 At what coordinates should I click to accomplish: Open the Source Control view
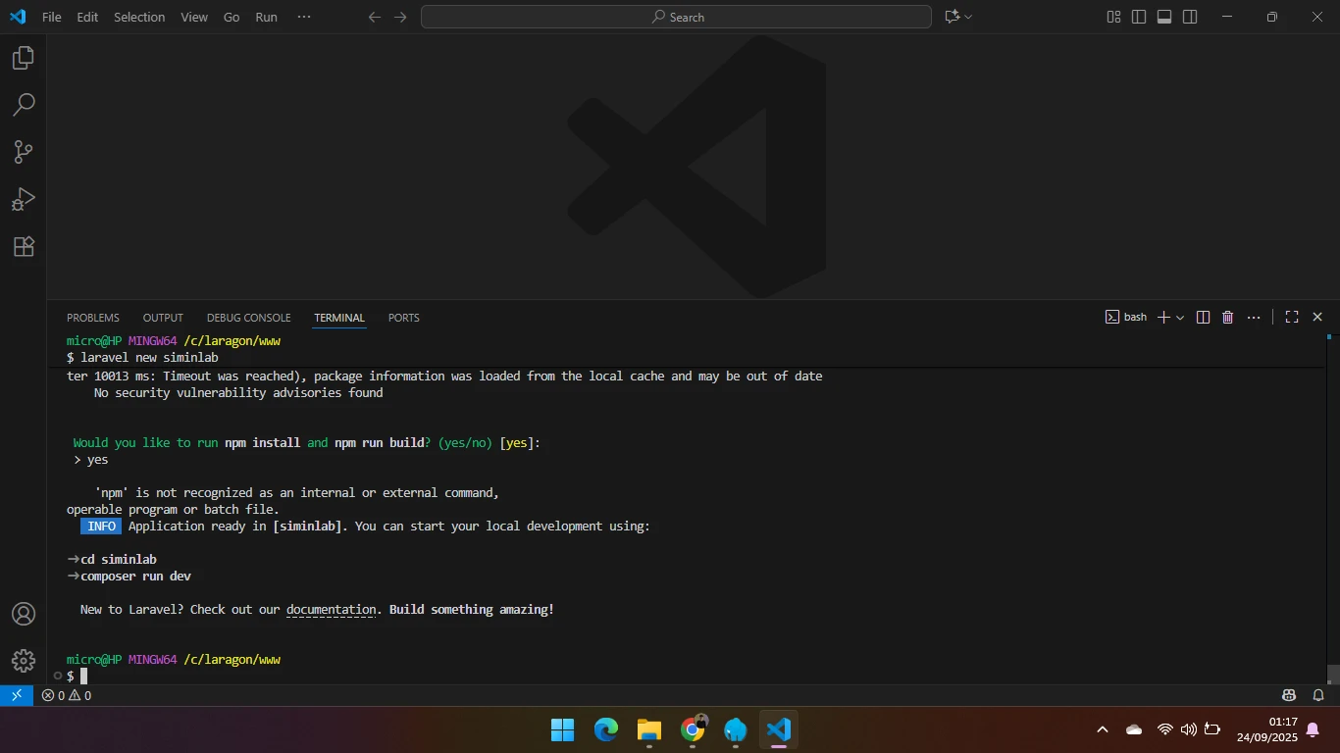tap(24, 152)
